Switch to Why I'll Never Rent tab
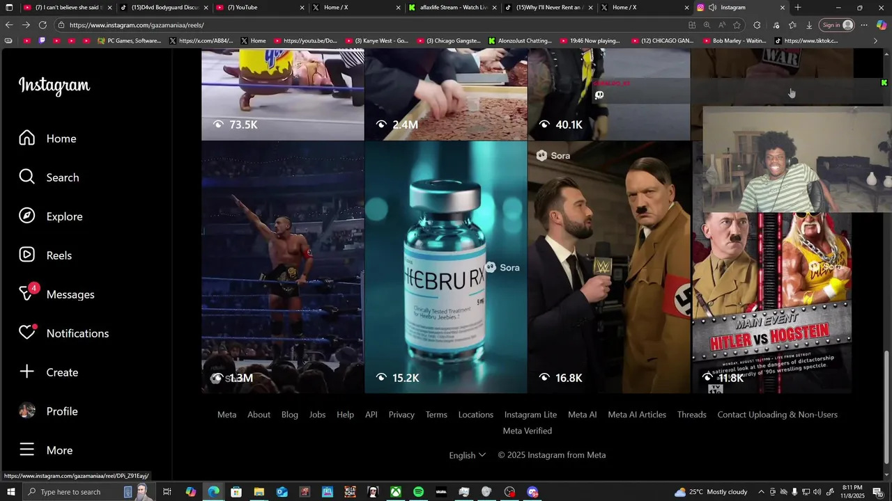Viewport: 892px width, 501px height. [x=548, y=8]
